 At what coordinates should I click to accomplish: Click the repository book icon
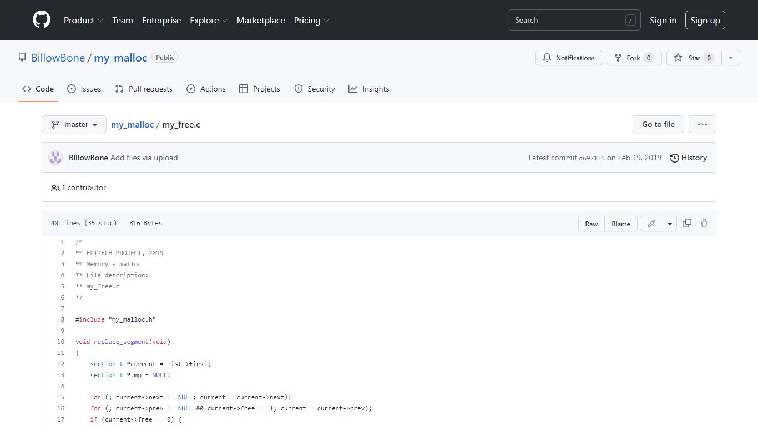(x=22, y=58)
